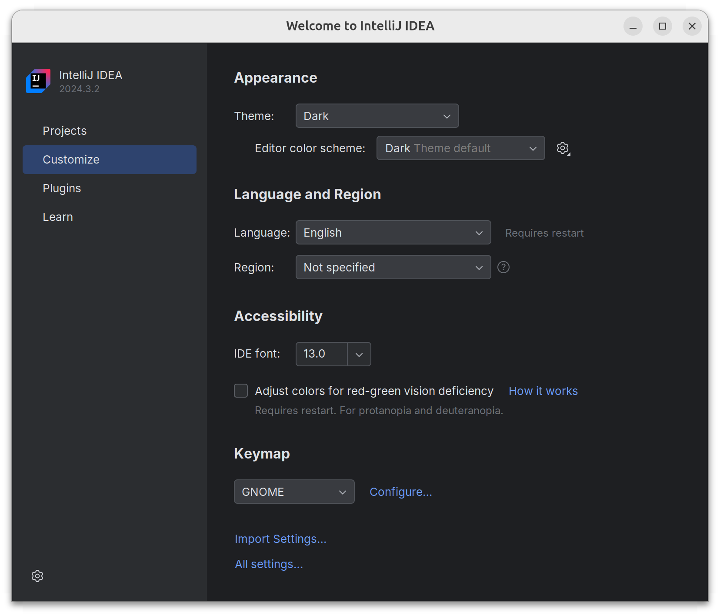
Task: Open the Language dropdown showing English
Action: pos(393,232)
